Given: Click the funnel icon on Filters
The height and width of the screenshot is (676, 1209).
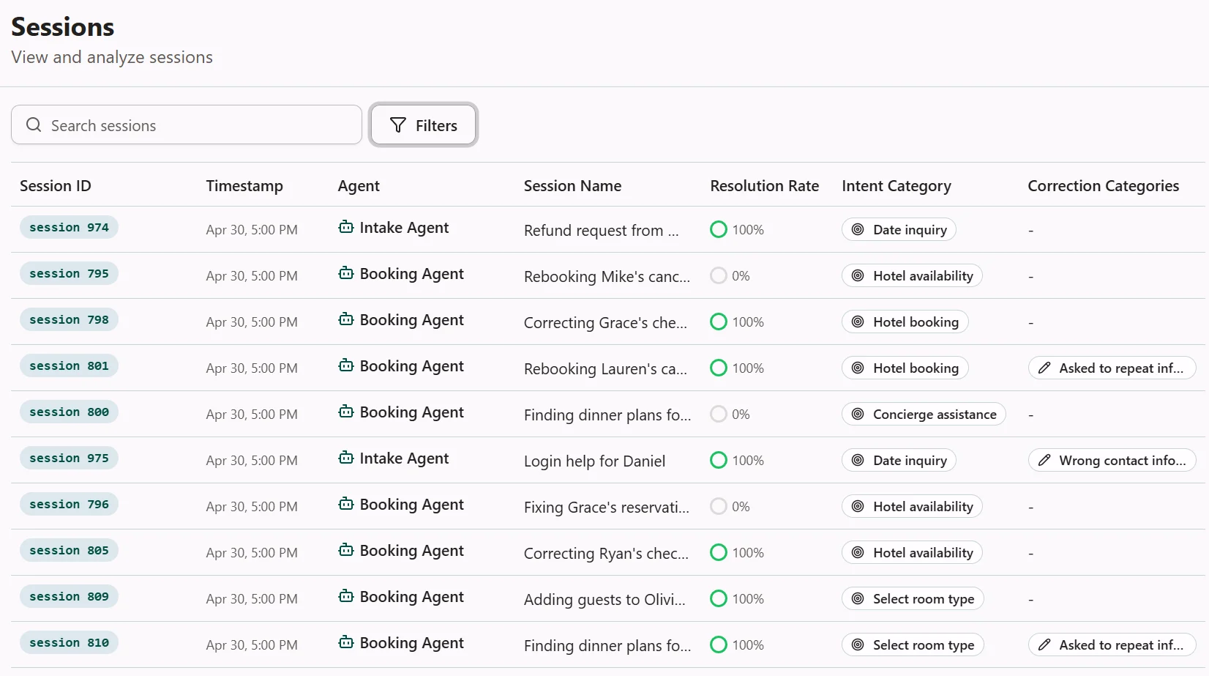Looking at the screenshot, I should click(398, 125).
